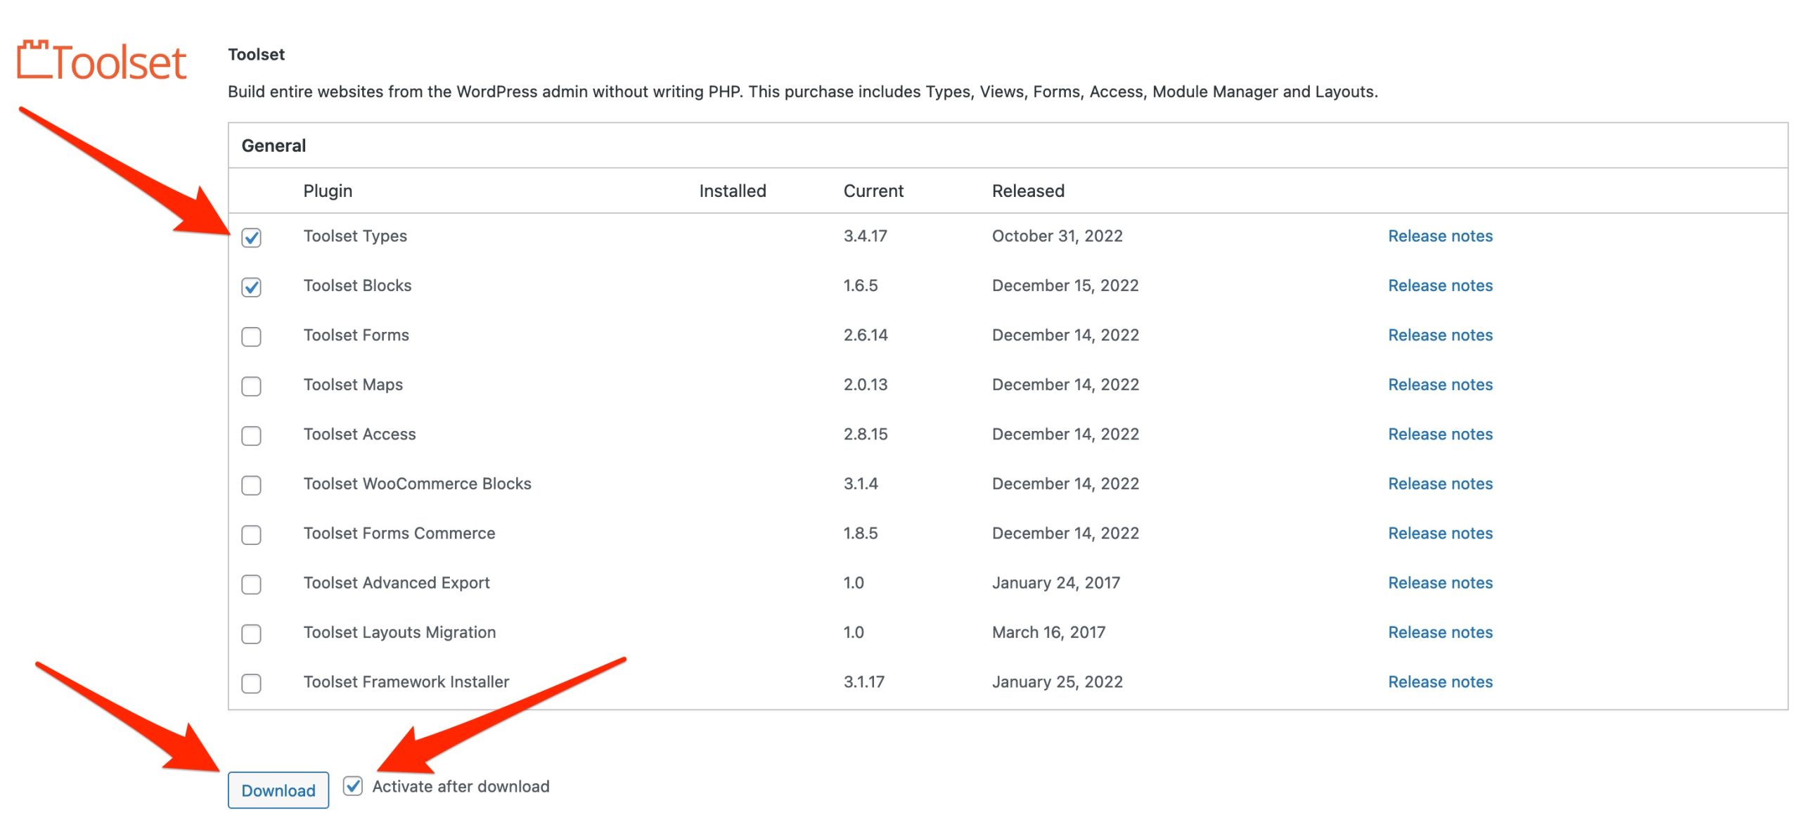This screenshot has height=815, width=1800.
Task: Click version 2.8.15 of Toolset Access
Action: [866, 435]
